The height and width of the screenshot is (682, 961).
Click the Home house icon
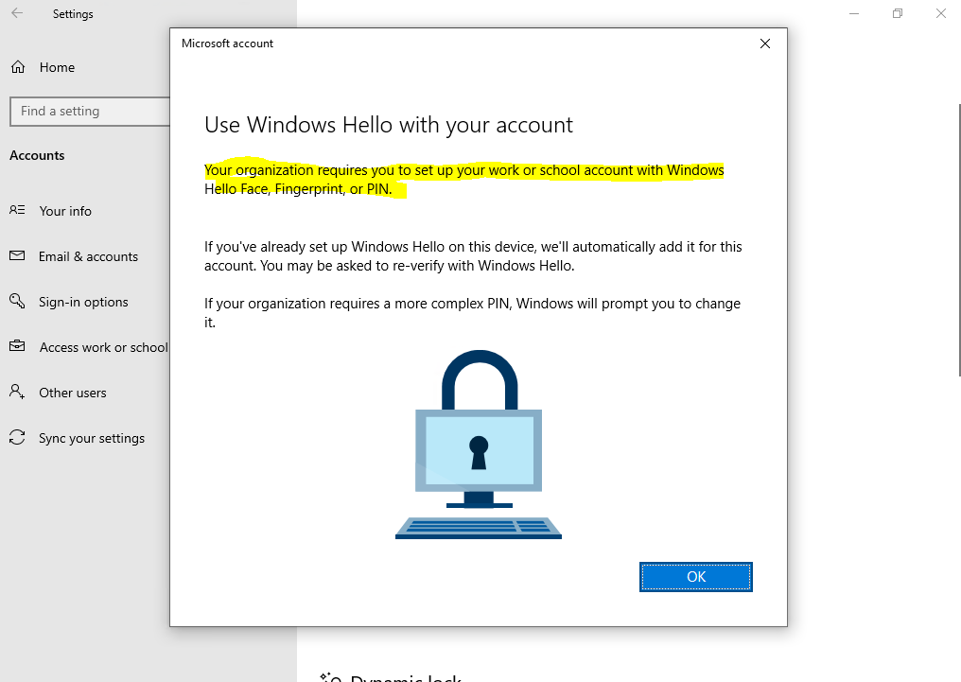18,67
